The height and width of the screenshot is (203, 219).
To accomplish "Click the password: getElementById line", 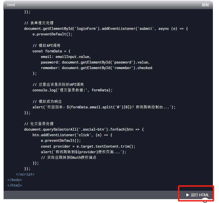I will click(x=95, y=62).
